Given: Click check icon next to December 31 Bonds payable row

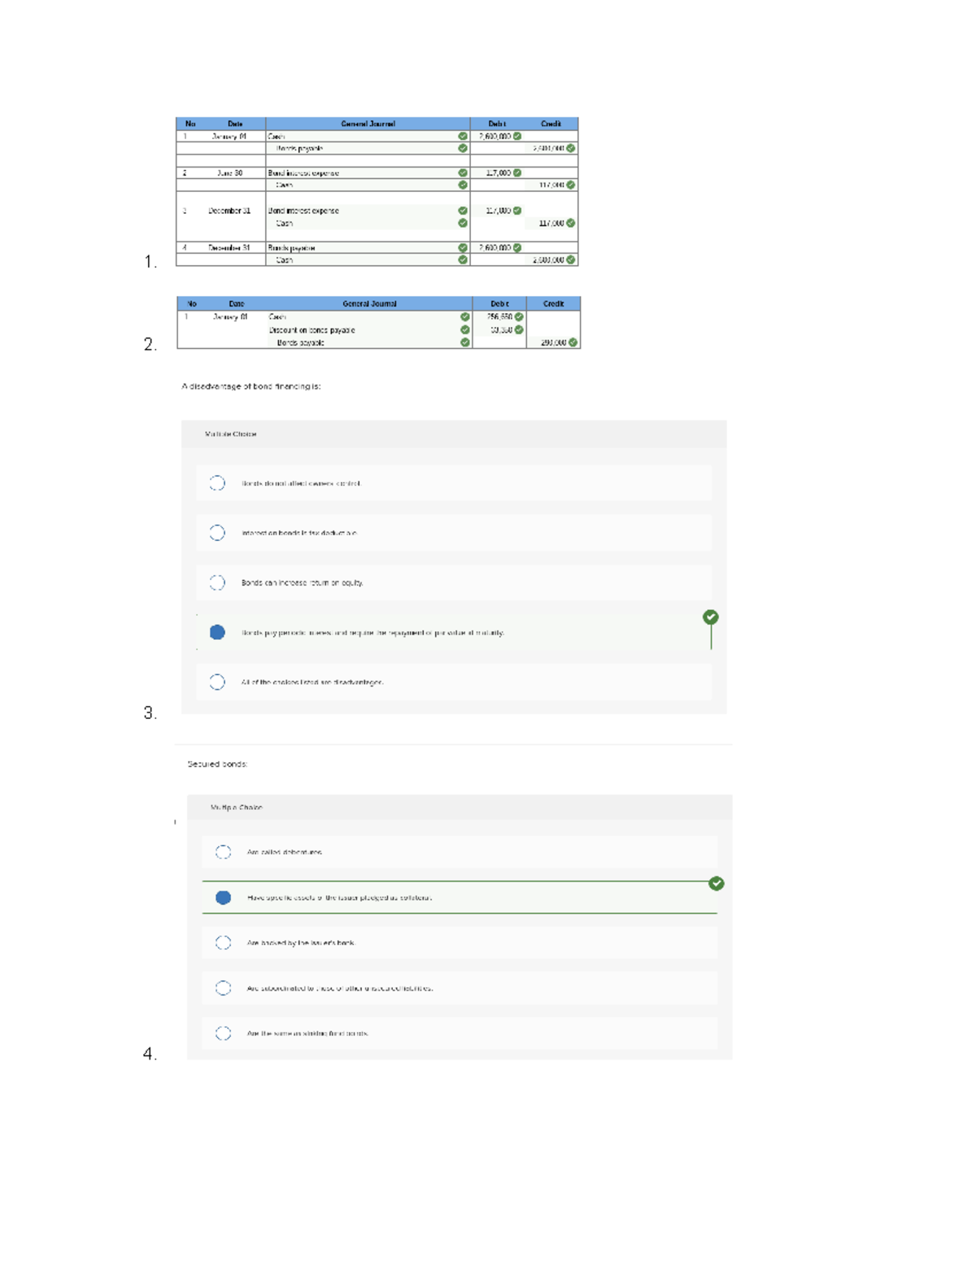Looking at the screenshot, I should (463, 247).
